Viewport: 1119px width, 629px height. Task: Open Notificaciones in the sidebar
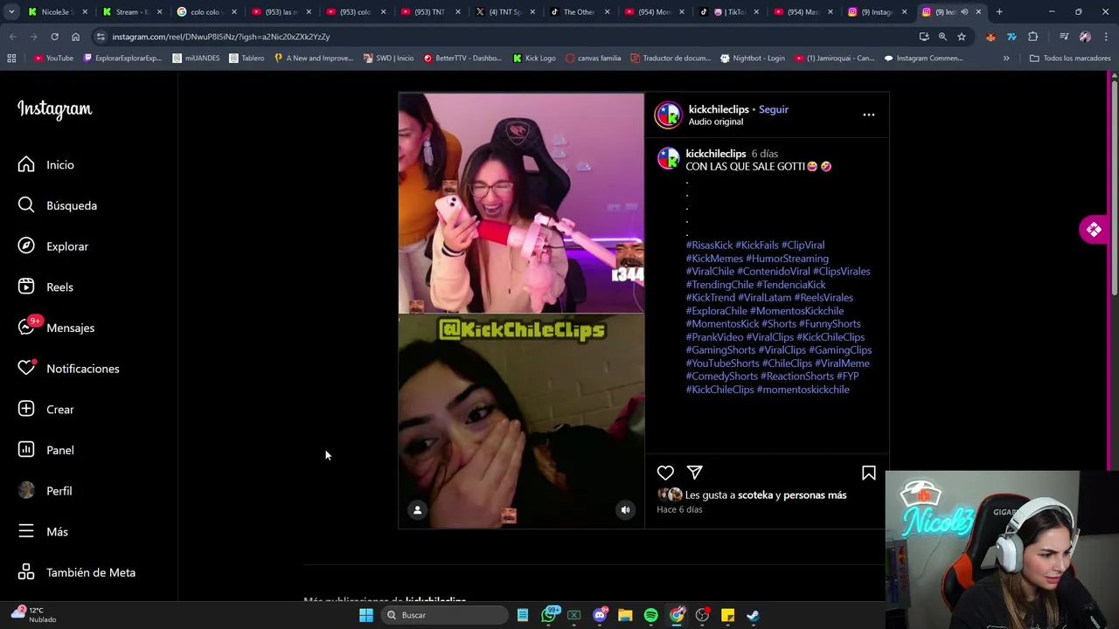click(x=68, y=369)
